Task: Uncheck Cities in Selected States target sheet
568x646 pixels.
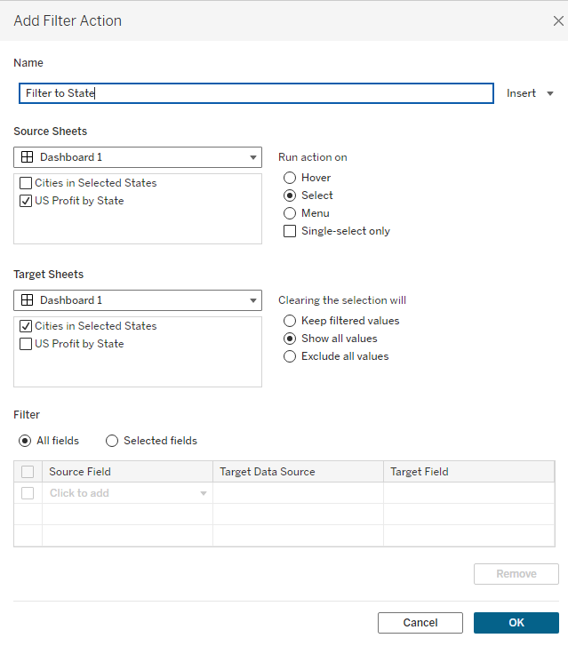Action: [26, 326]
